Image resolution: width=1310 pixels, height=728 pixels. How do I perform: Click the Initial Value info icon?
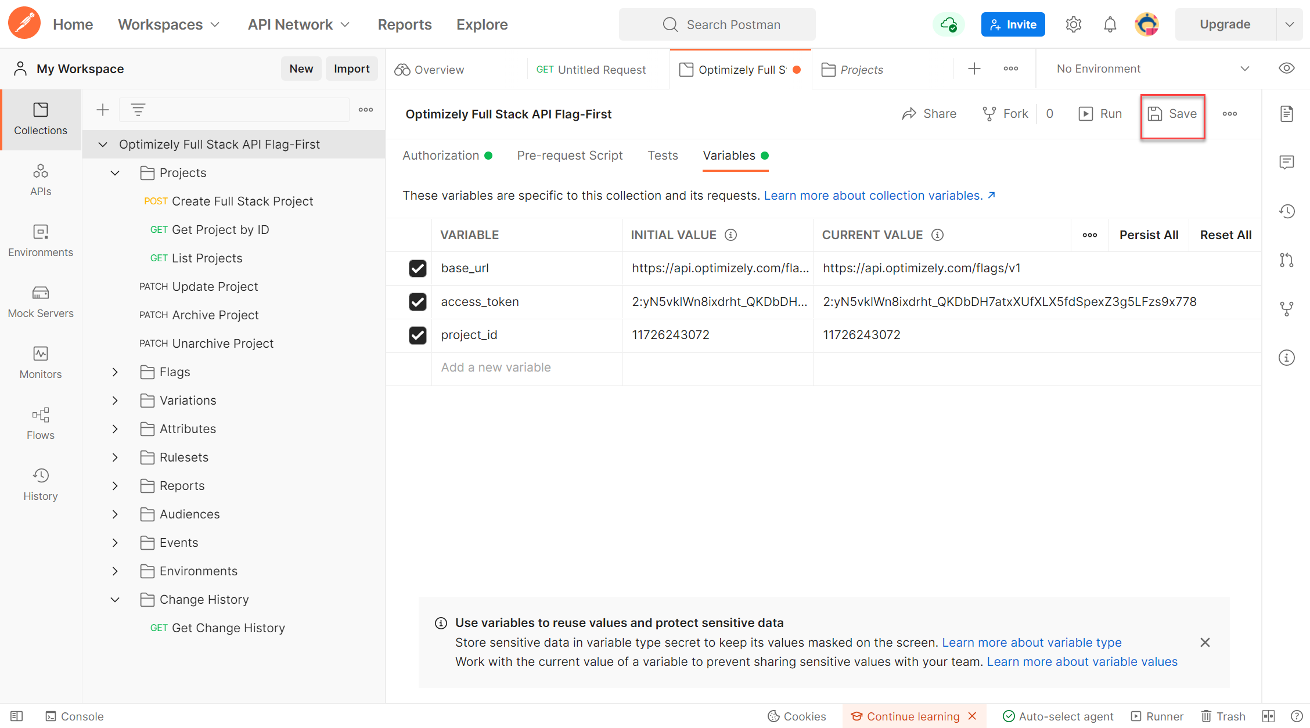coord(731,235)
